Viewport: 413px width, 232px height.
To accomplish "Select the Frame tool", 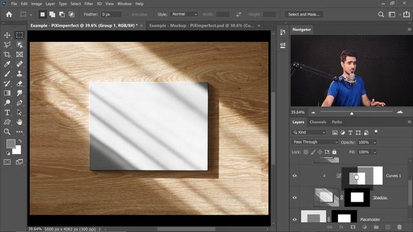I will click(x=19, y=54).
